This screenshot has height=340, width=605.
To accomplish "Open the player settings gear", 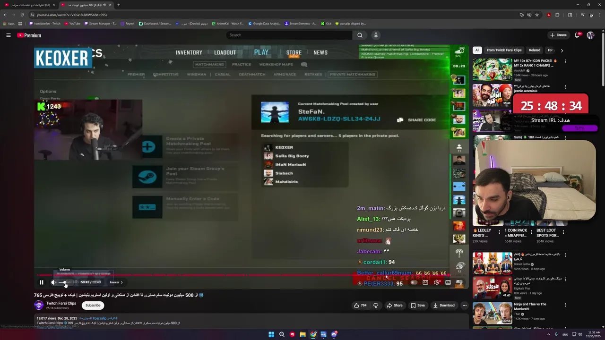I will pyautogui.click(x=437, y=282).
